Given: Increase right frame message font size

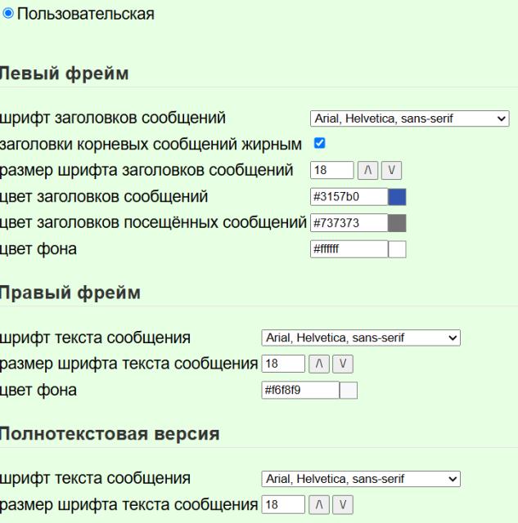Looking at the screenshot, I should [x=318, y=364].
